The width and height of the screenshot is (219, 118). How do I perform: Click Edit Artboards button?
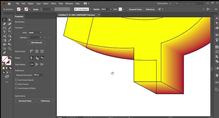click(x=36, y=43)
